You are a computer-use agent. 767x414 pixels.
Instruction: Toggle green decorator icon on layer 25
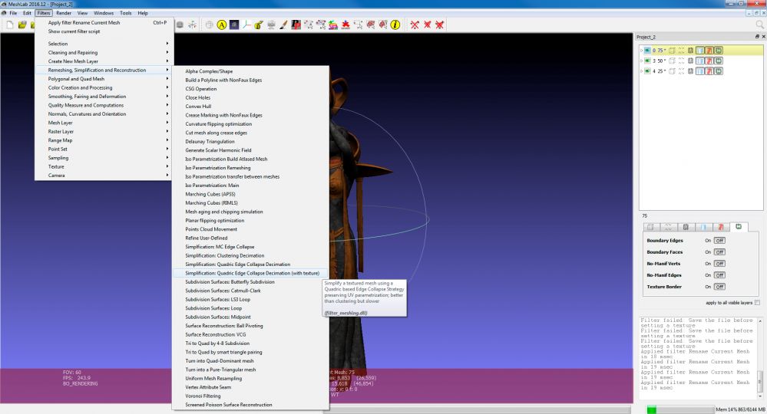(719, 71)
